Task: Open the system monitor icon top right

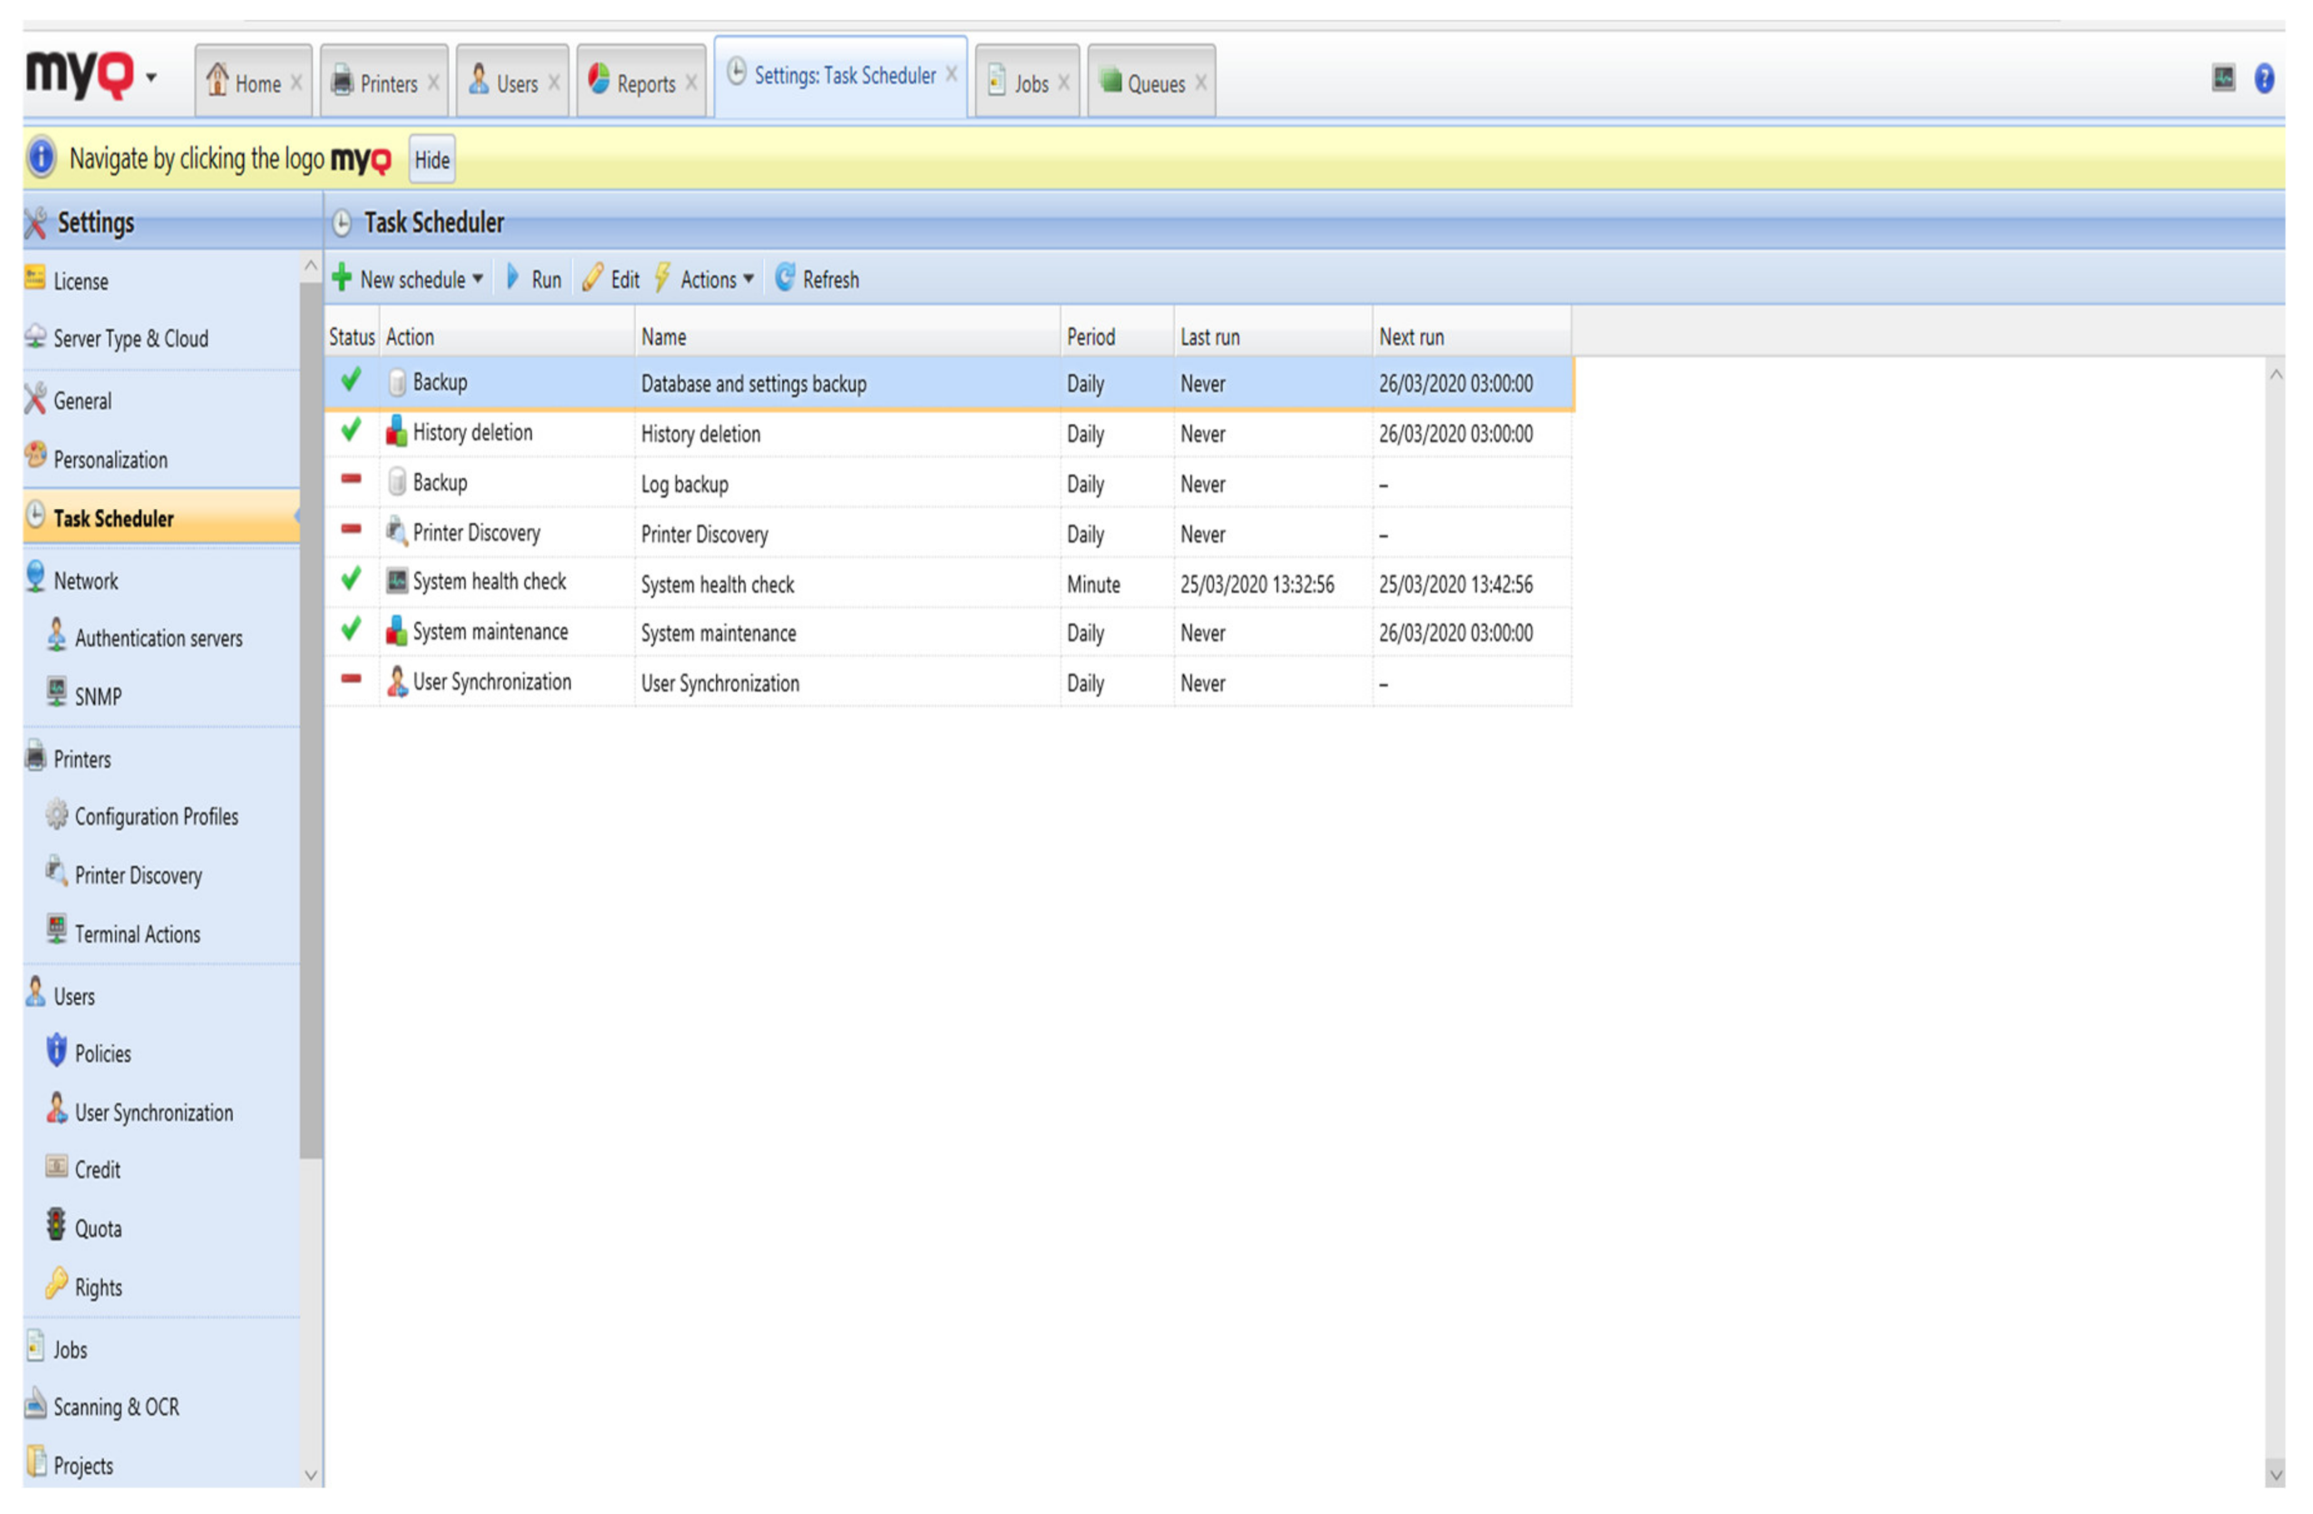Action: pyautogui.click(x=2223, y=79)
